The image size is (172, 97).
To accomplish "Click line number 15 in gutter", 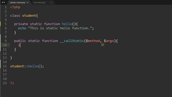I will click(5, 66).
